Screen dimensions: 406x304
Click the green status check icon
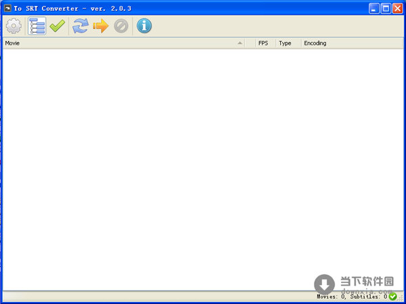click(x=392, y=297)
